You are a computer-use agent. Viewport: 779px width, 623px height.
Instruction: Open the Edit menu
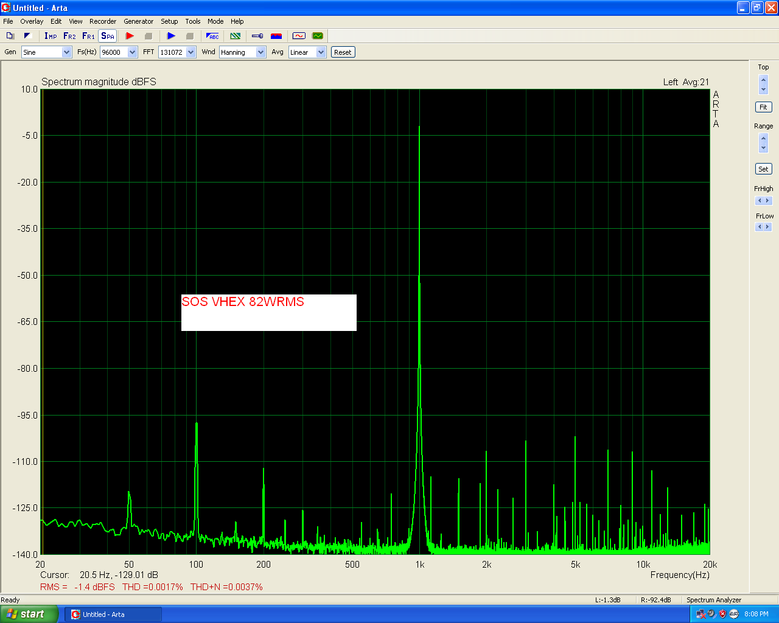coord(56,21)
